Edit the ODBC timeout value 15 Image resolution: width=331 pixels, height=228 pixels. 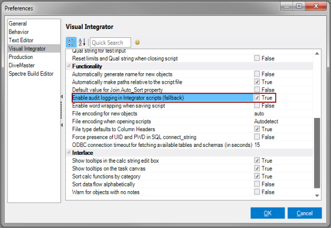[x=257, y=145]
